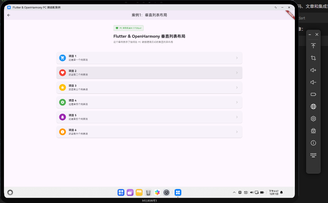Open the 项目 5 chevron arrow
This screenshot has height=203, width=328.
[x=237, y=117]
